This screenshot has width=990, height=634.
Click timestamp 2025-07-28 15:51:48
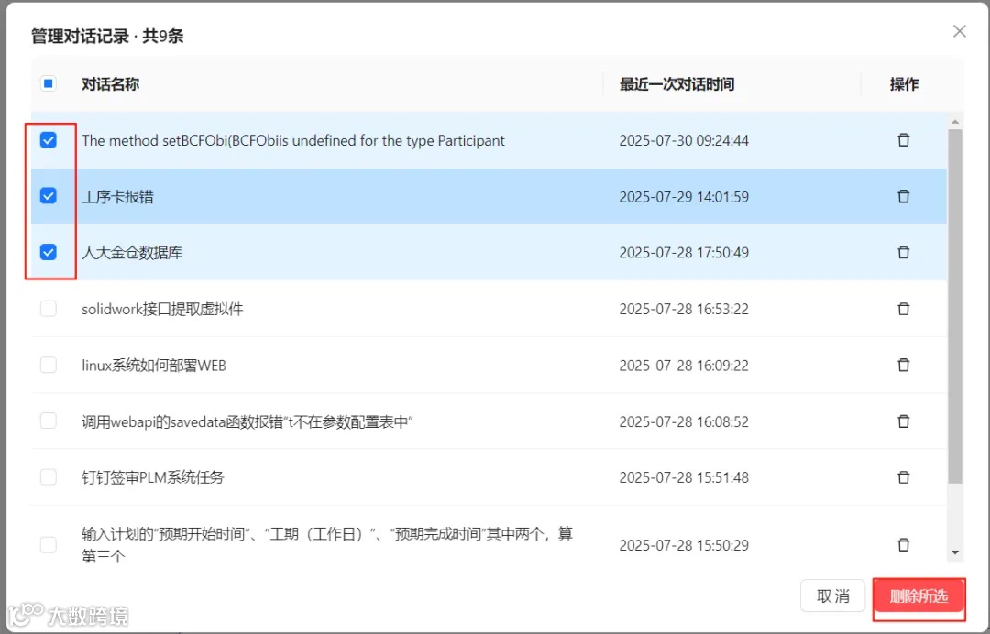684,477
